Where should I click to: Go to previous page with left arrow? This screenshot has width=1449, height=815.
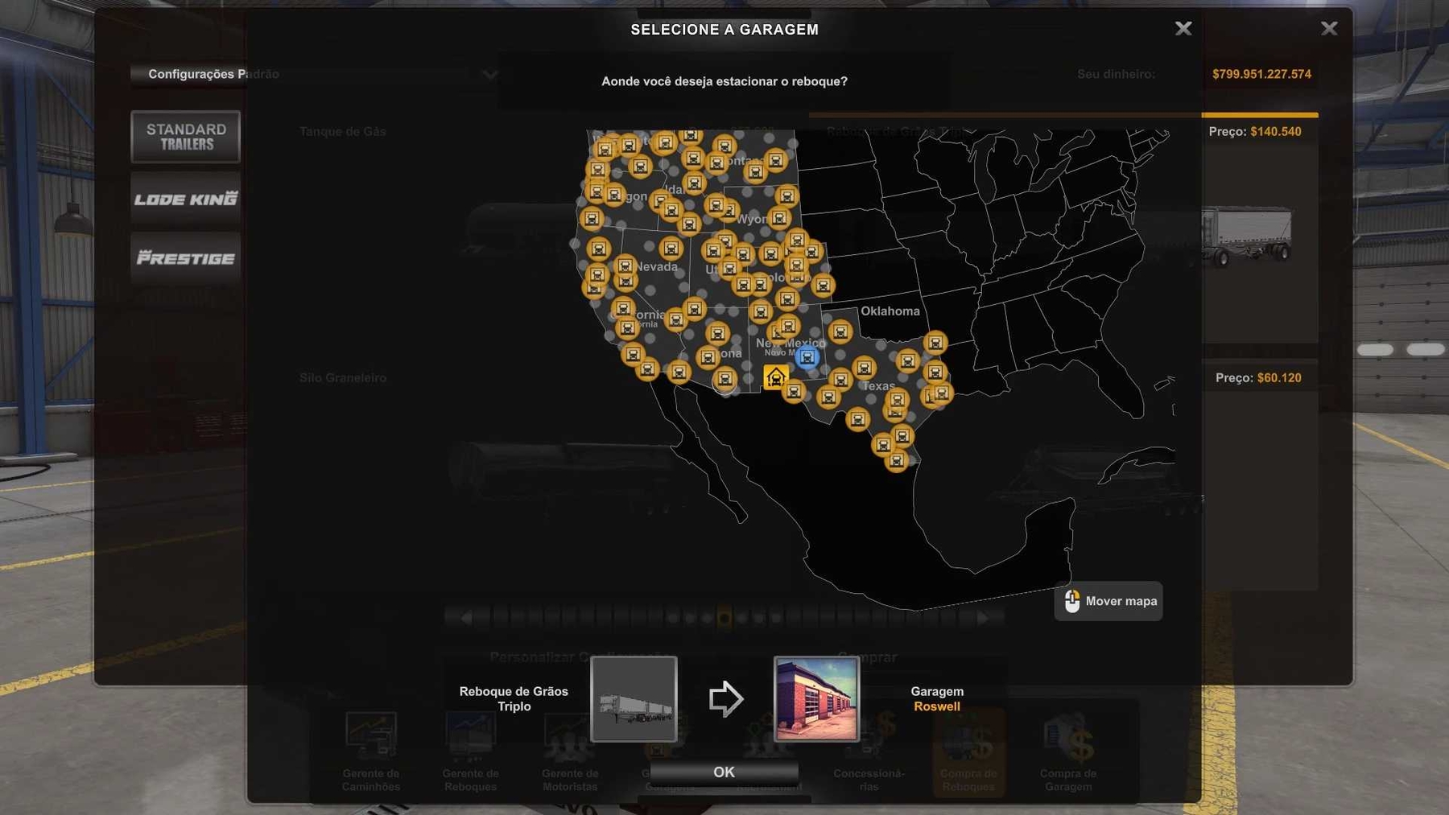[465, 618]
